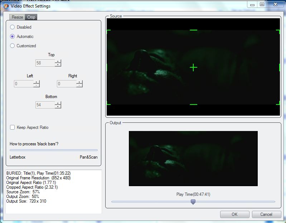Click the 'Output Size: 720 x 310' line
286x223 pixels.
tap(26, 201)
